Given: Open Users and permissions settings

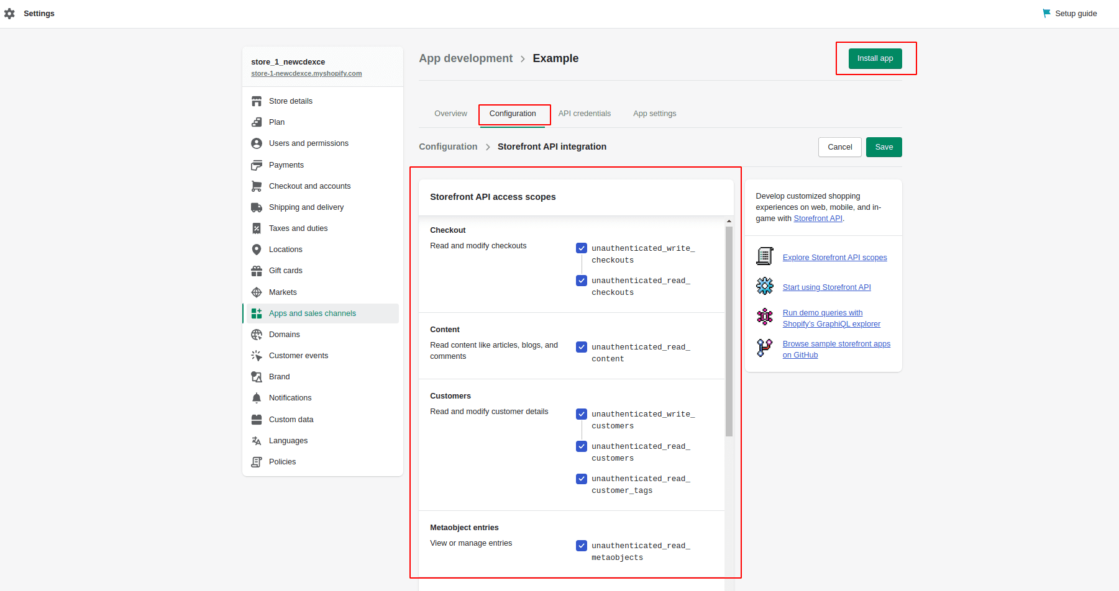Looking at the screenshot, I should pyautogui.click(x=322, y=143).
